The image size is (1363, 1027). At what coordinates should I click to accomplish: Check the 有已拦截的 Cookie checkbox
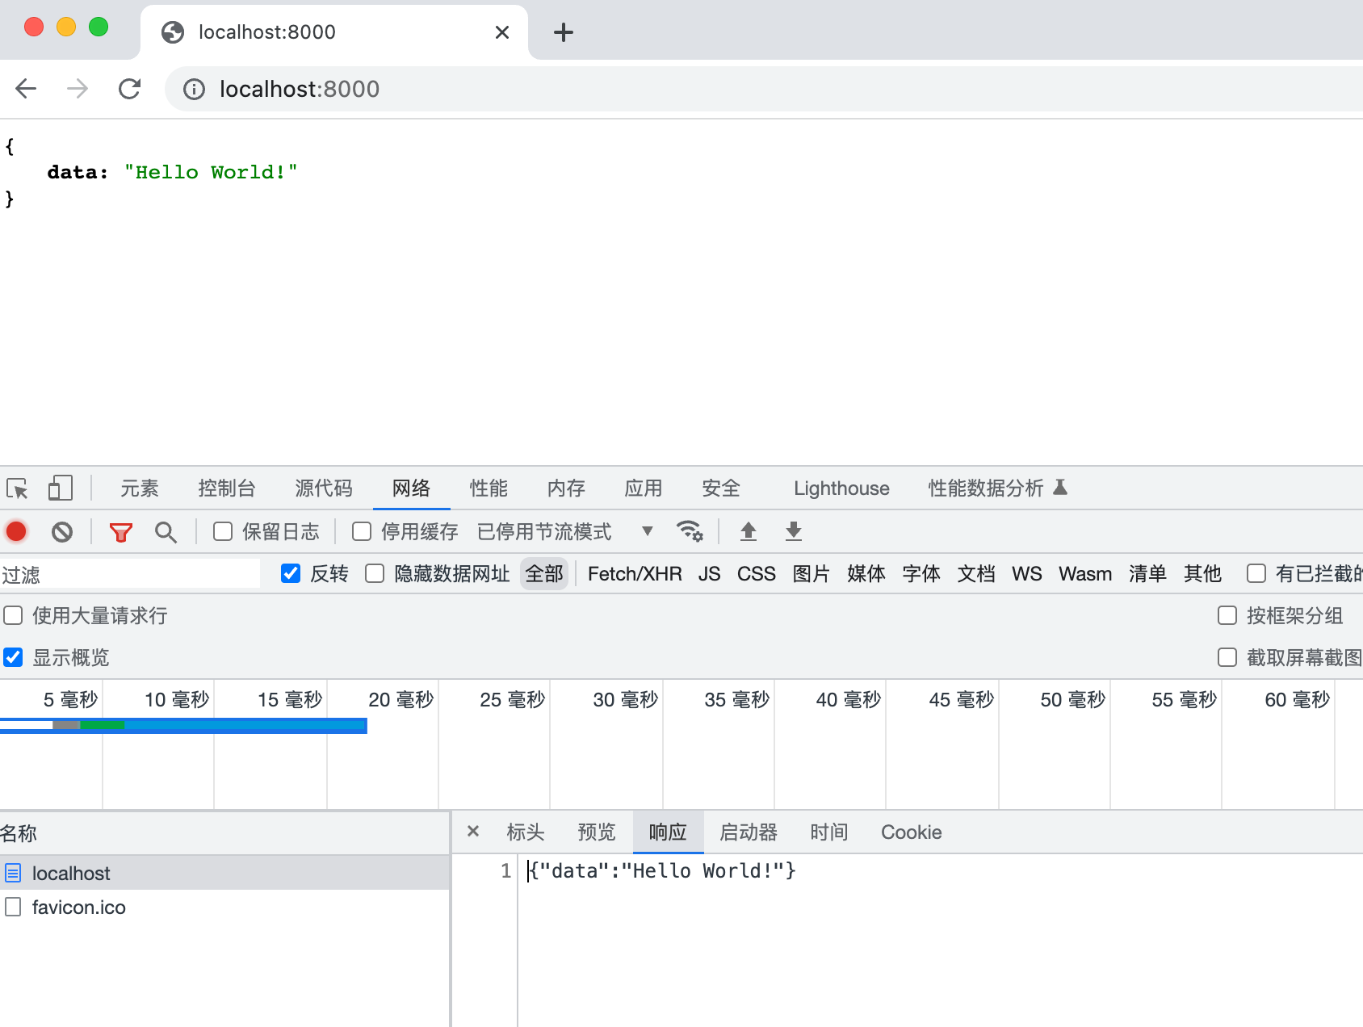[1256, 573]
